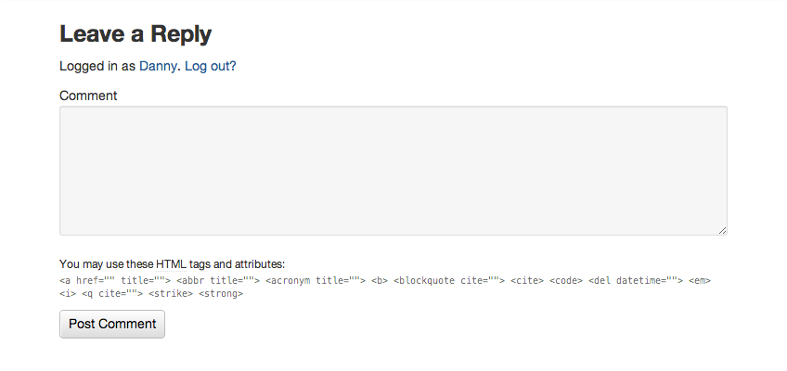Click the comment box resize handle
The height and width of the screenshot is (371, 787).
tap(721, 229)
